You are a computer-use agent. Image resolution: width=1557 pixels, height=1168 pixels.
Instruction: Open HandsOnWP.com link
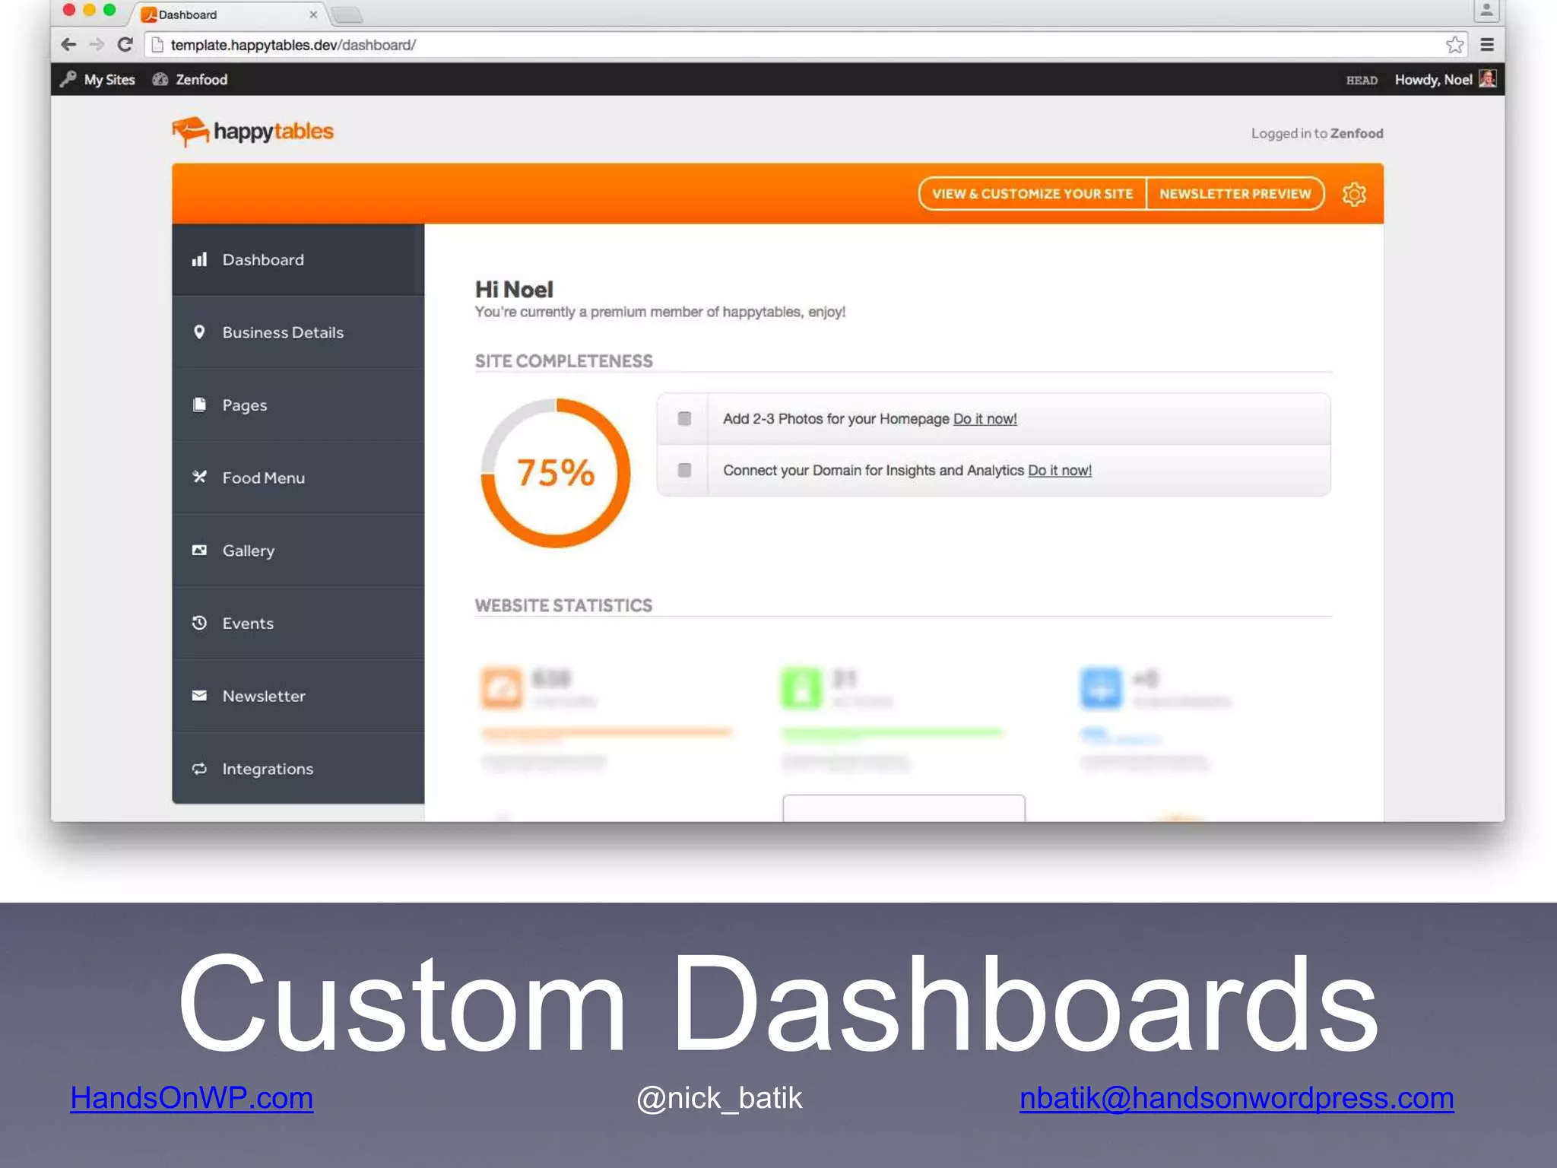pyautogui.click(x=192, y=1098)
